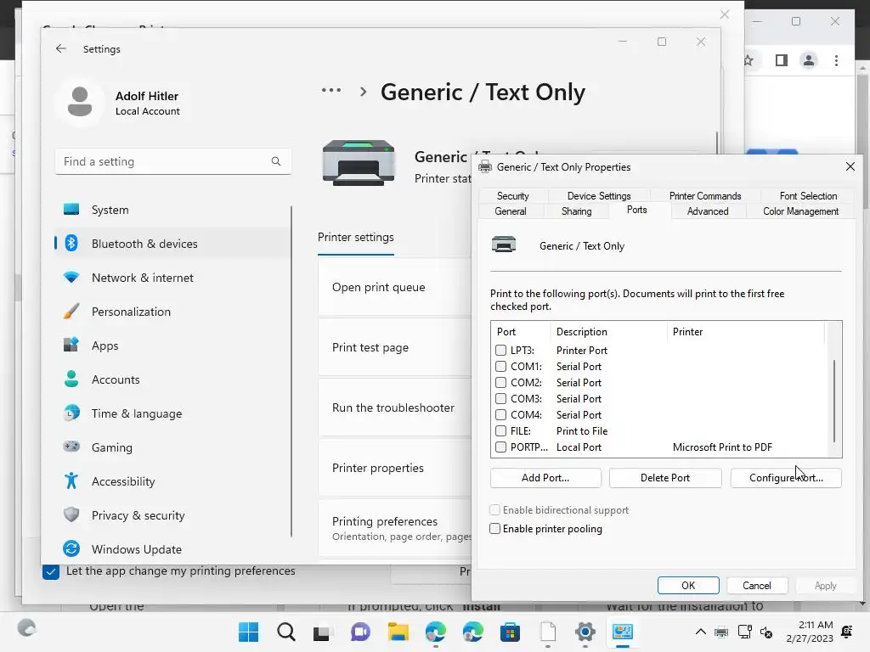
Task: Check the LPT3: printer port box
Action: 500,350
